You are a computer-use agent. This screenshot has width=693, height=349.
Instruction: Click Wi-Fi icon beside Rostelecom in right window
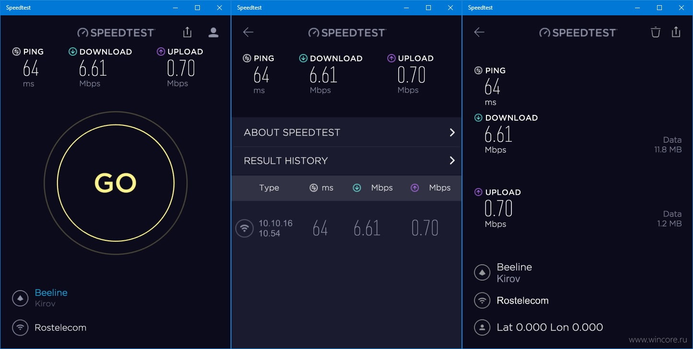click(482, 301)
